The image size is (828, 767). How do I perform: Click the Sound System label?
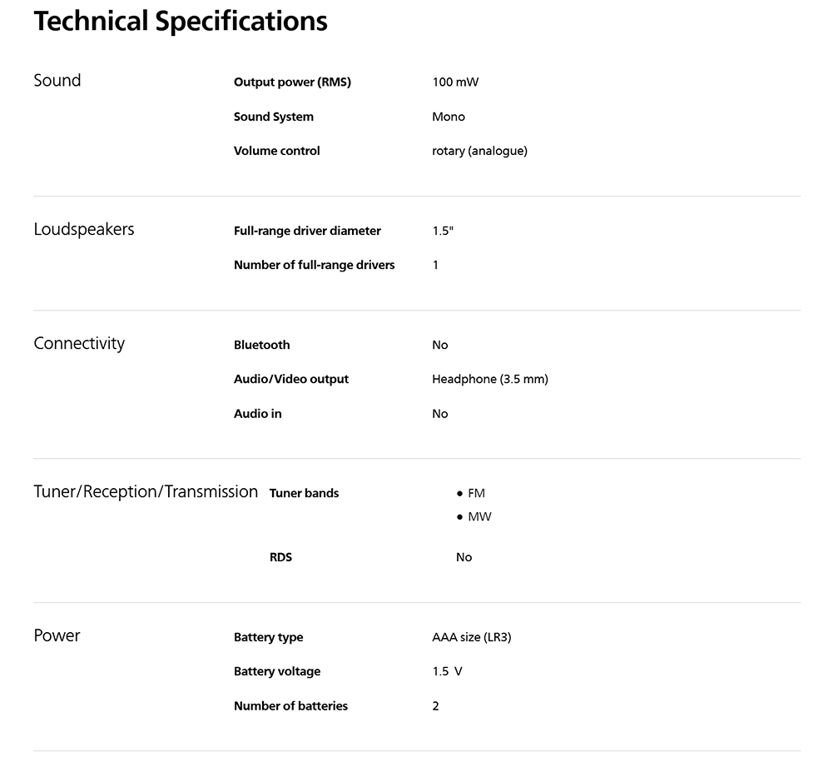274,117
